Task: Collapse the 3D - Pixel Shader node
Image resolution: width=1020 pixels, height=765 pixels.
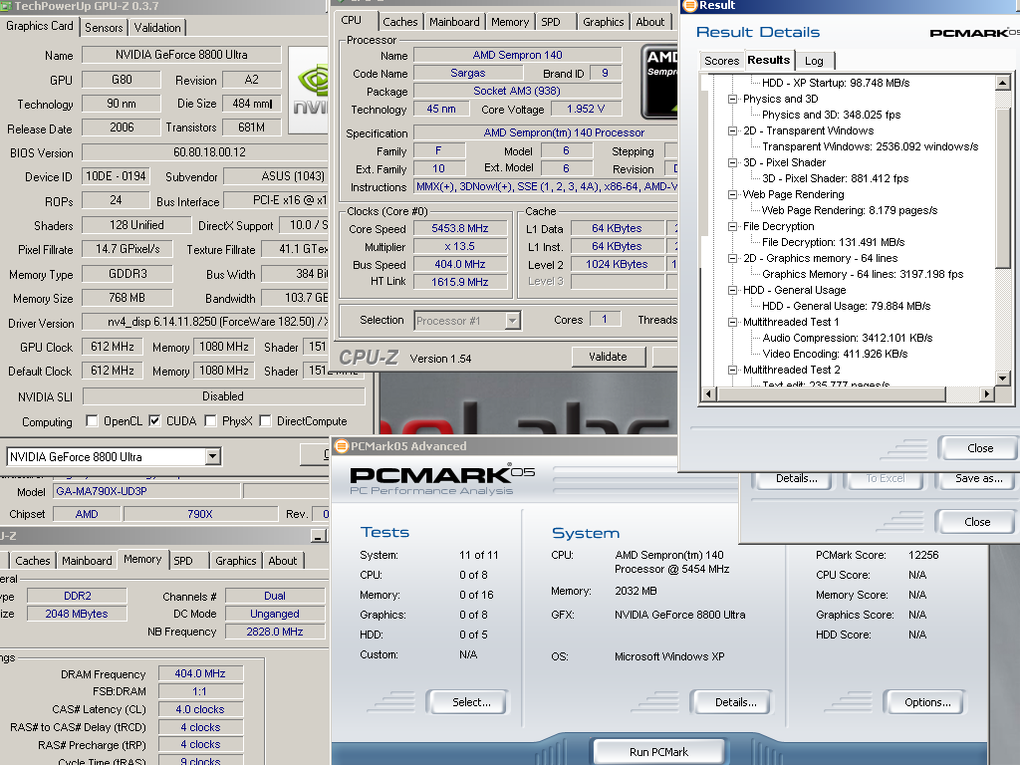Action: (x=732, y=162)
